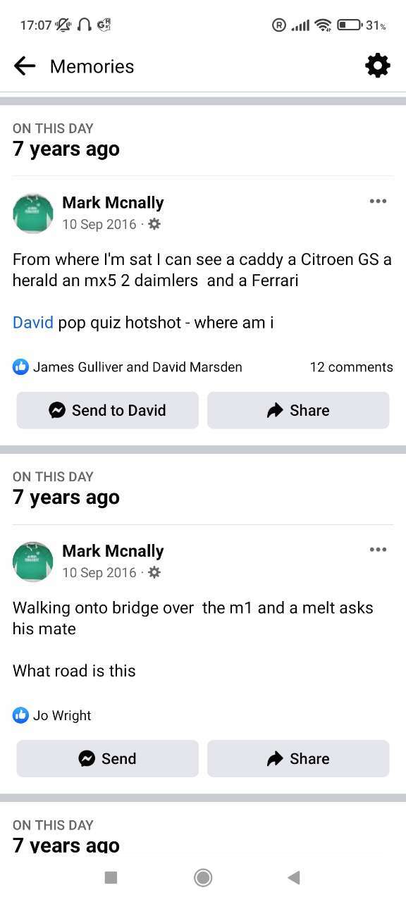Open the three-dot menu on the m1 bridge post

coord(378,550)
